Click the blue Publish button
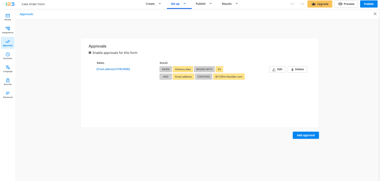Viewport: 380px width, 181px height. coord(369,4)
